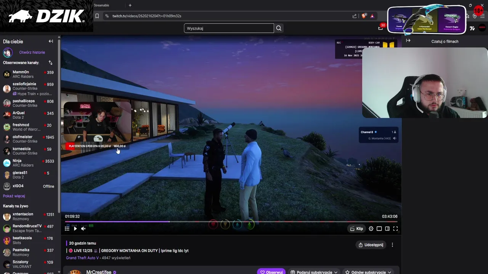
Task: Bookmark this page using the bookmark icon
Action: 97,16
